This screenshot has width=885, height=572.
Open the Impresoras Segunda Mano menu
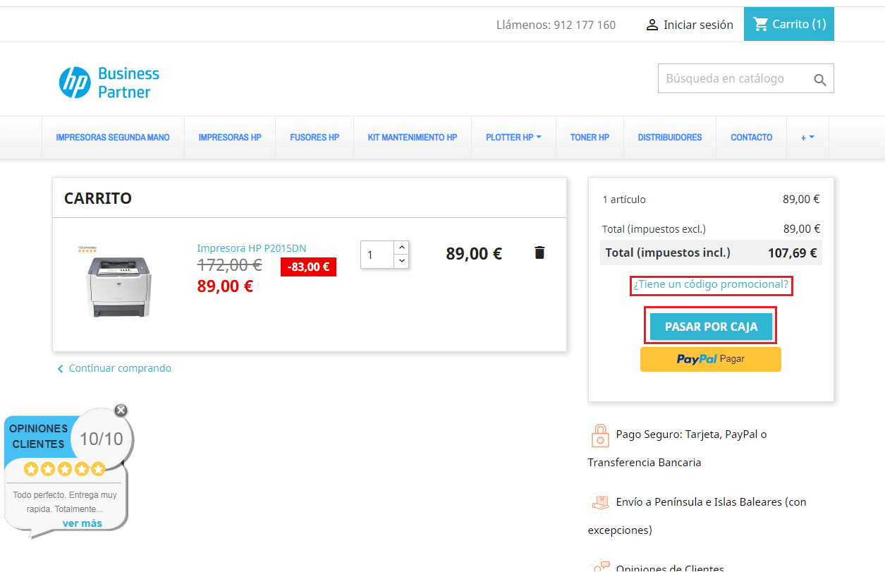(113, 138)
